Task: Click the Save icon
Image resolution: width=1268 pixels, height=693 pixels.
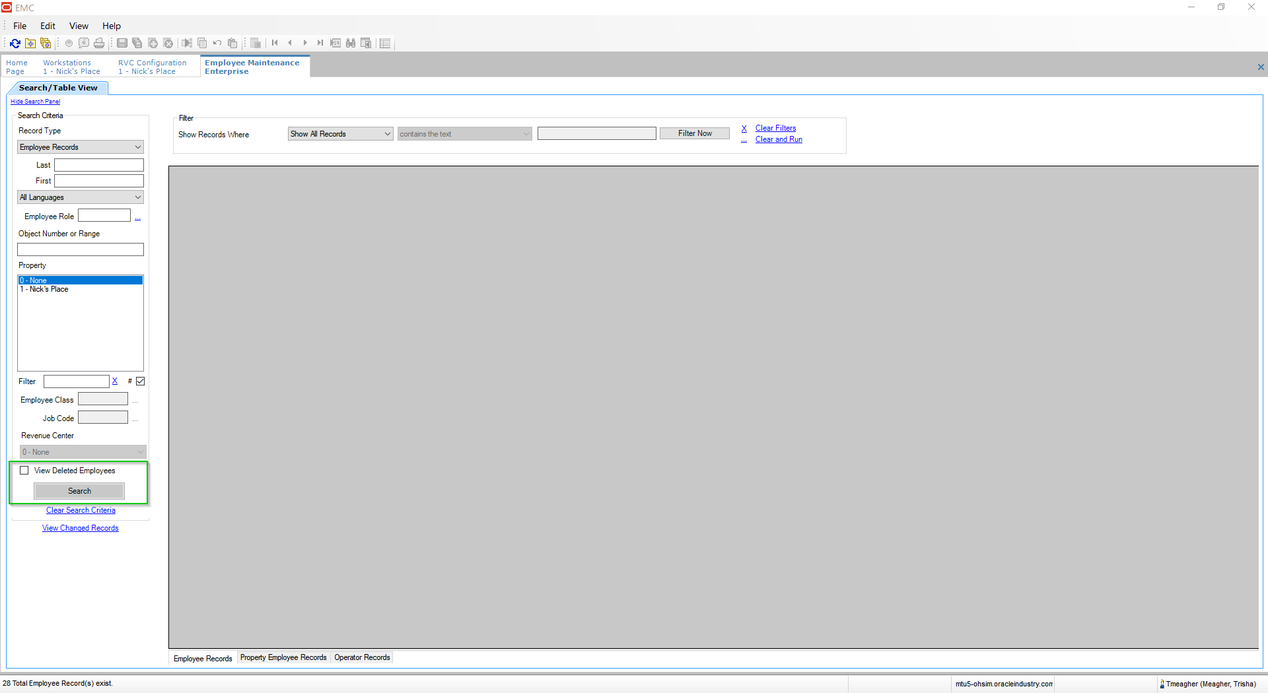Action: [x=122, y=43]
